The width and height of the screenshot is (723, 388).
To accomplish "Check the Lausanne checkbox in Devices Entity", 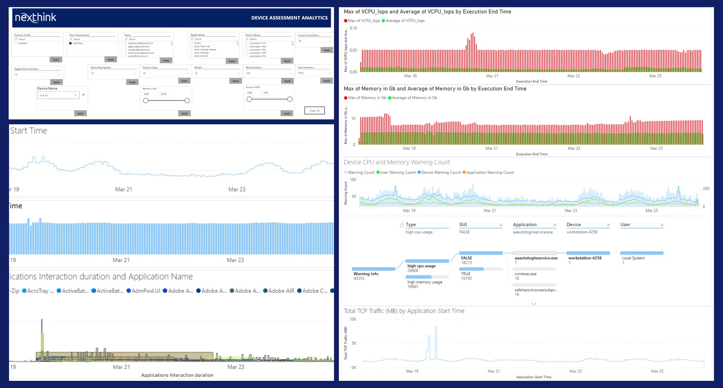I will pos(15,43).
